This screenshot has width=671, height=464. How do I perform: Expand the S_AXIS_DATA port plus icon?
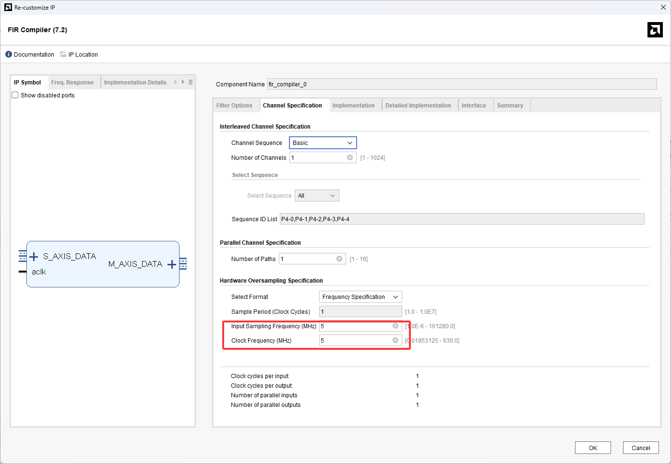pos(34,257)
